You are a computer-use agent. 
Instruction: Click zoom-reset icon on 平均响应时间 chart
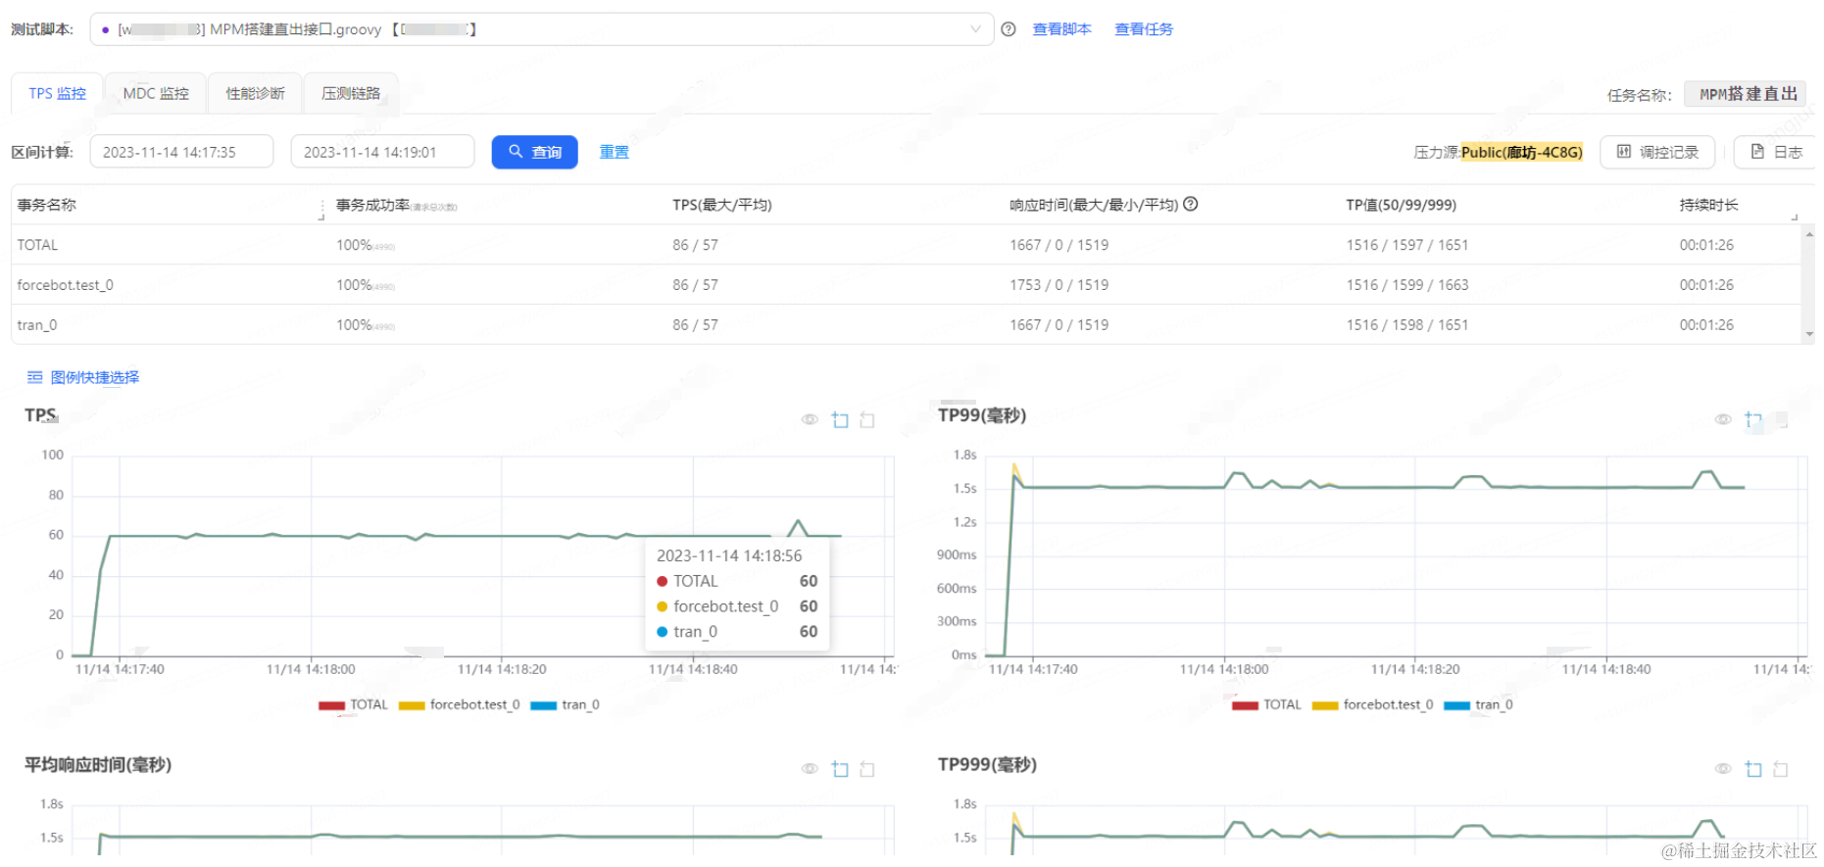[867, 769]
